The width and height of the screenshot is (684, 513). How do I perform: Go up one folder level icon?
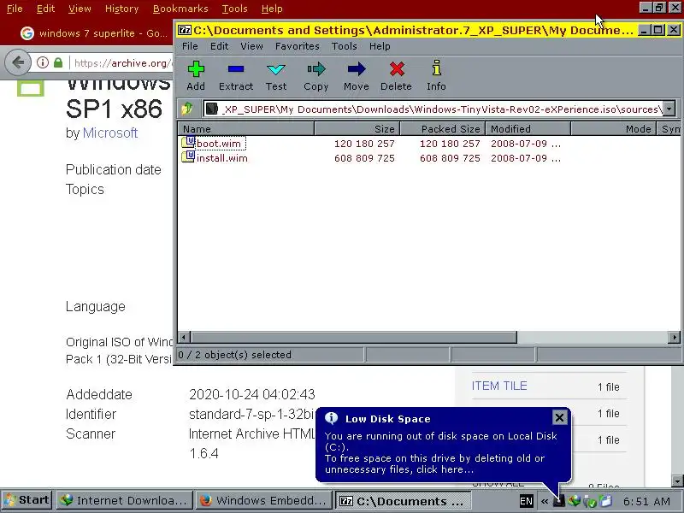pyautogui.click(x=187, y=109)
